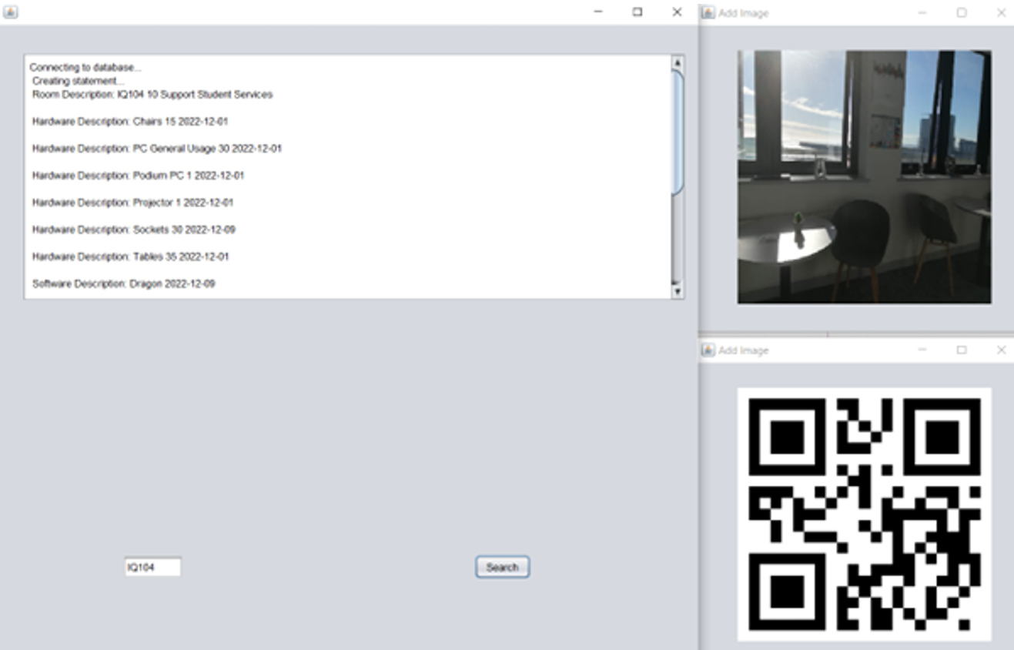
Task: Click the Search button
Action: [502, 568]
